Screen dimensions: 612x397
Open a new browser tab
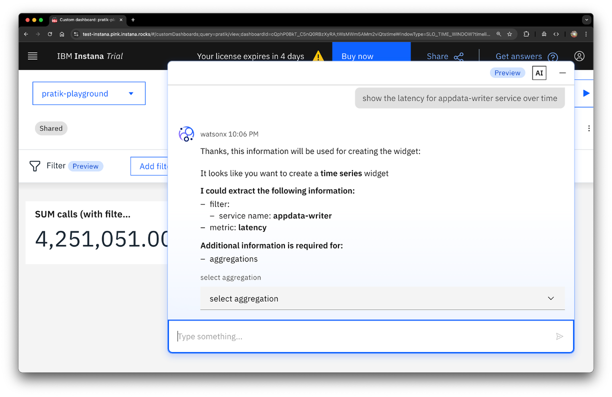click(133, 20)
